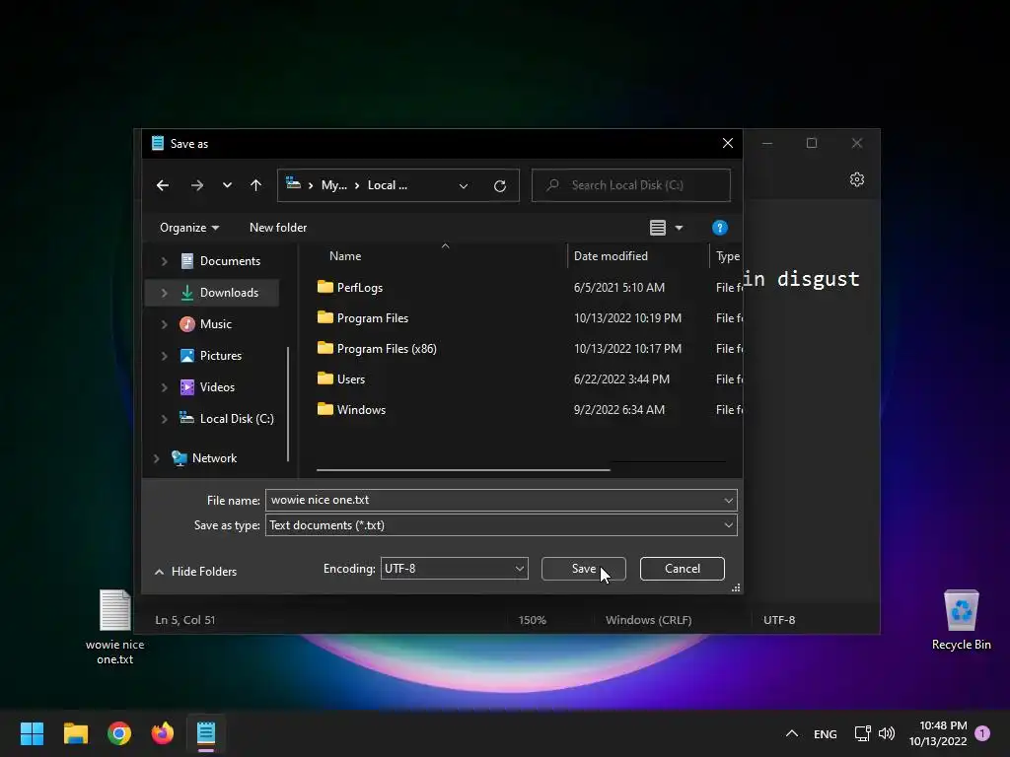Open the recent locations chevron beside the forward arrow

click(x=227, y=185)
